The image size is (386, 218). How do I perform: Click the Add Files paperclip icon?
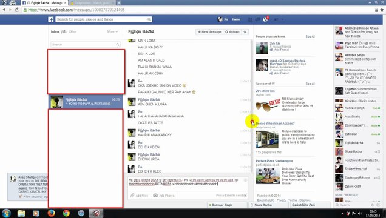pyautogui.click(x=132, y=196)
